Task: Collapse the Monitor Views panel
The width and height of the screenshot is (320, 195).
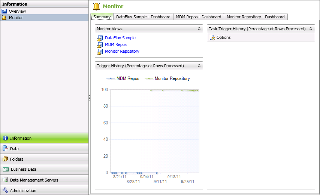Action: point(199,29)
